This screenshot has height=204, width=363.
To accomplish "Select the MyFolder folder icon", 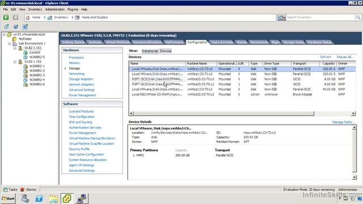I will [x=15, y=39].
